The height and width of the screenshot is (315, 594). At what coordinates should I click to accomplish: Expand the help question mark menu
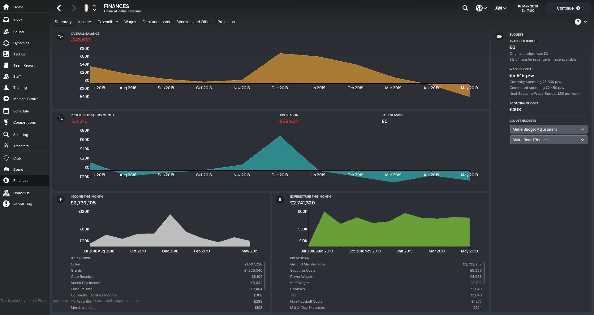pyautogui.click(x=581, y=22)
